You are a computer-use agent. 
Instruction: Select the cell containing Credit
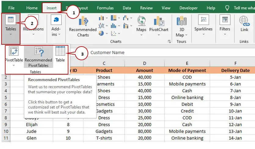(187, 111)
